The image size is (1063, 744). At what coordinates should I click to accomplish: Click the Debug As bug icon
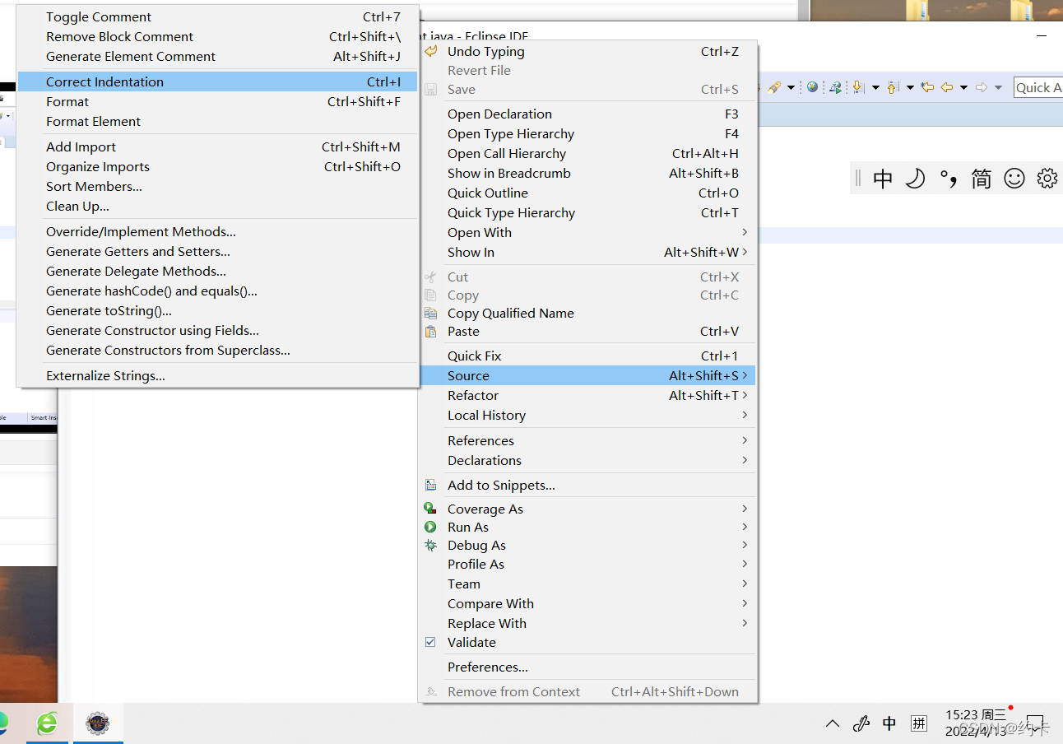[x=430, y=546]
